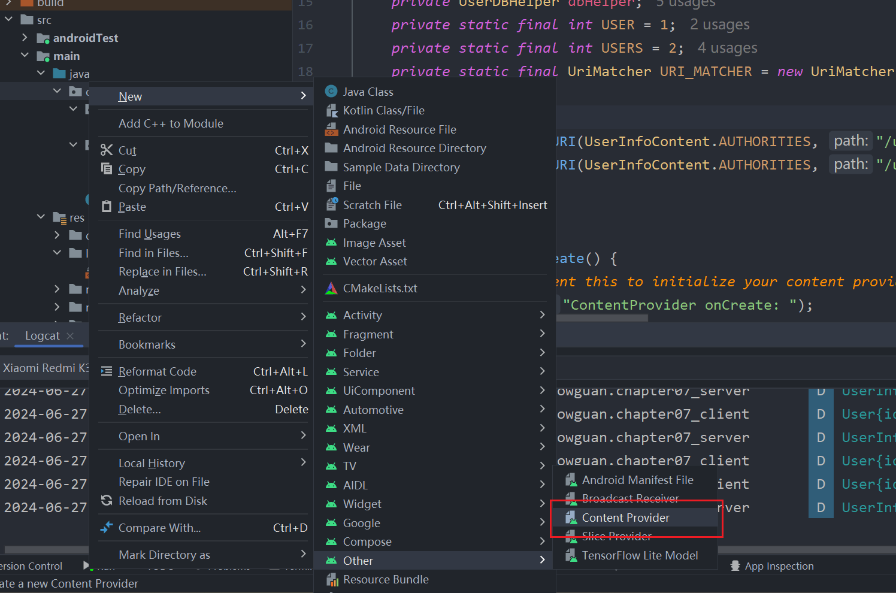896x593 pixels.
Task: Click the Paste clipboard icon
Action: click(x=107, y=206)
